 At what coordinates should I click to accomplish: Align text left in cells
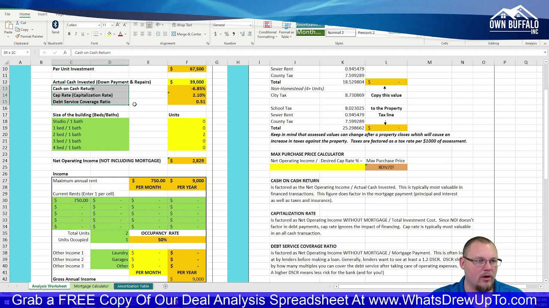[136, 34]
